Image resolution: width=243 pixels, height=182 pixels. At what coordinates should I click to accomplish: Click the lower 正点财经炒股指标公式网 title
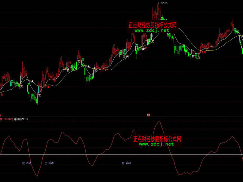pyautogui.click(x=157, y=139)
